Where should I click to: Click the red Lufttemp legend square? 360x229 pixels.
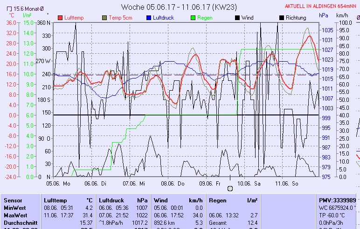(61, 18)
